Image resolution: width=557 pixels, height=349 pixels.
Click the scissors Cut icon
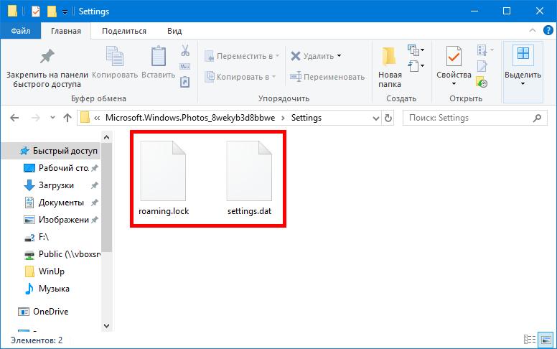185,50
